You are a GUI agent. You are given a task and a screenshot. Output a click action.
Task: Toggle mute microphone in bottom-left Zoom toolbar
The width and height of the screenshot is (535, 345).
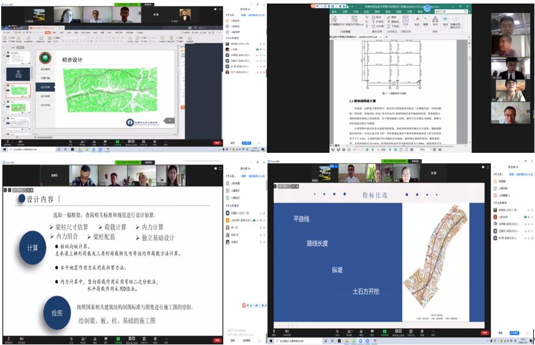[x=8, y=339]
